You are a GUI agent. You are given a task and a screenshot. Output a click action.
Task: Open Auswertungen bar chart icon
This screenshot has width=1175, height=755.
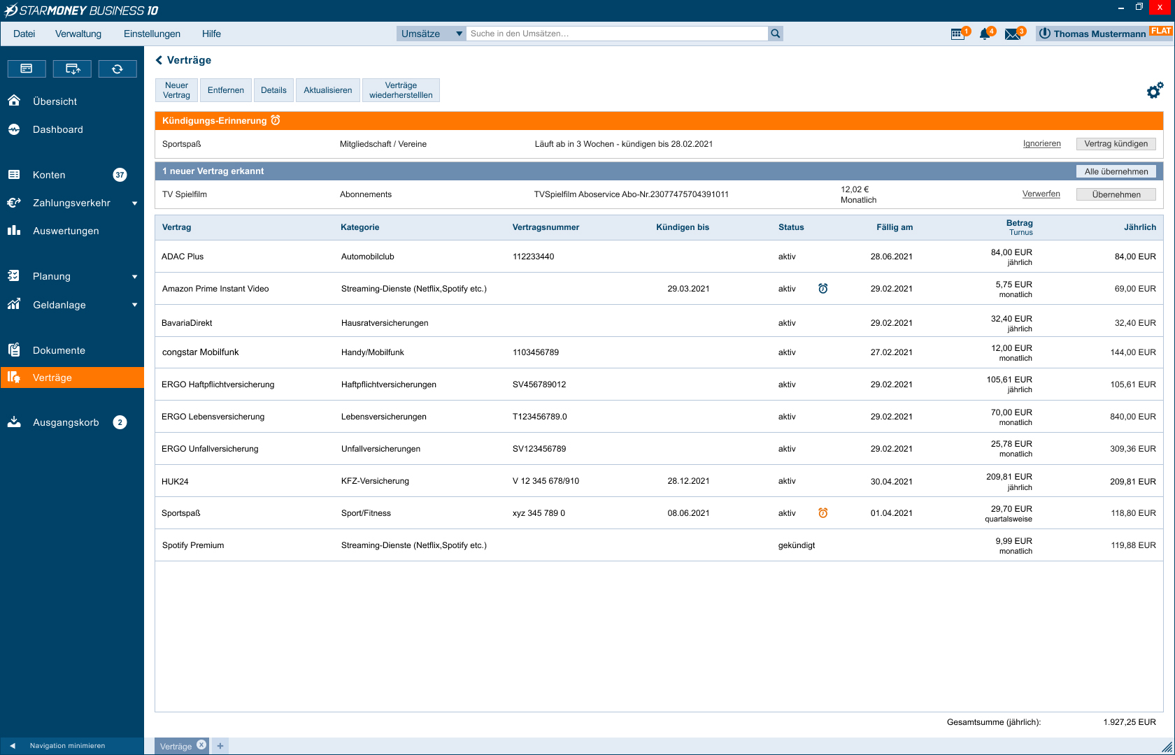tap(14, 230)
